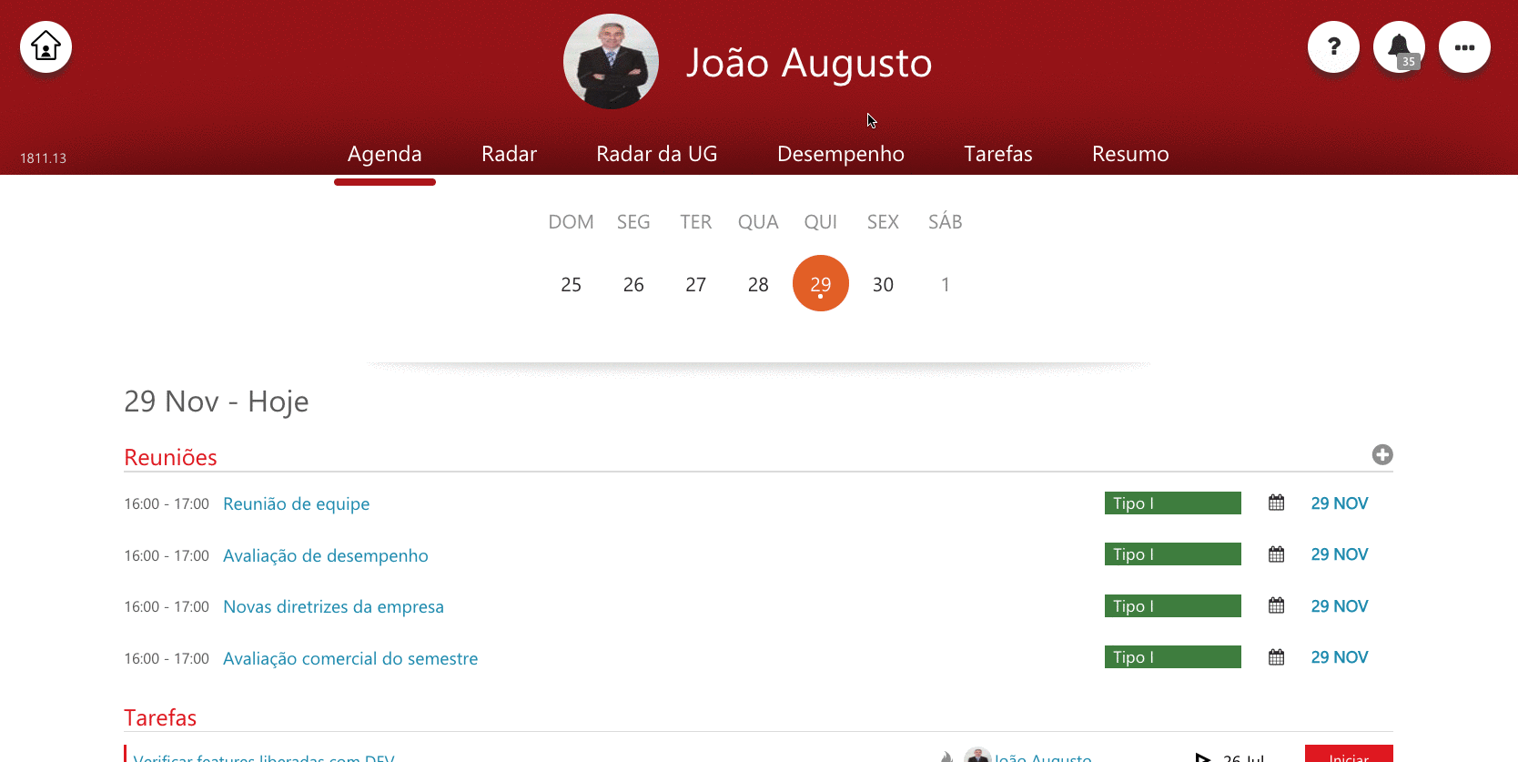Screen dimensions: 1518x762
Task: Open the Novas diretrizes da empresa meeting
Action: pyautogui.click(x=334, y=606)
